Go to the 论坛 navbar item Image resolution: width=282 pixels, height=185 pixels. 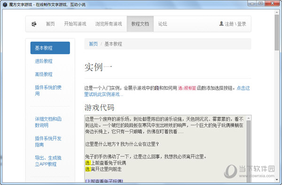163,24
